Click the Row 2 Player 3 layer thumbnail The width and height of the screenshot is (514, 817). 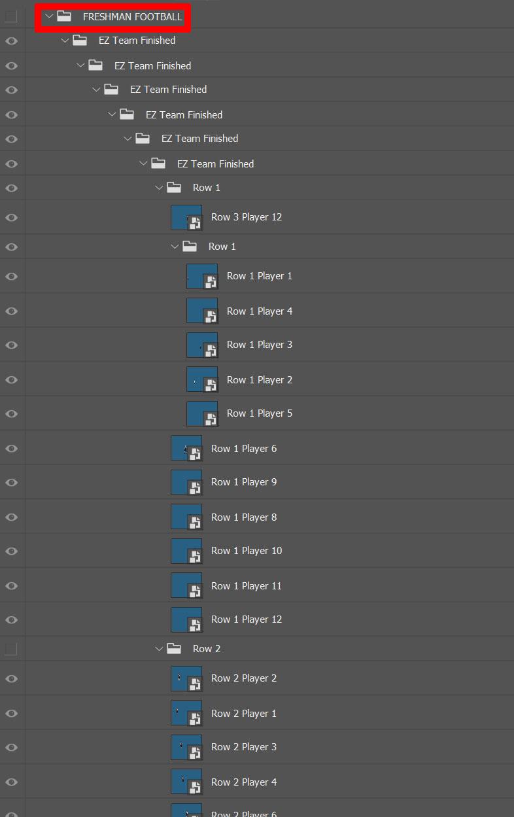[x=186, y=747]
